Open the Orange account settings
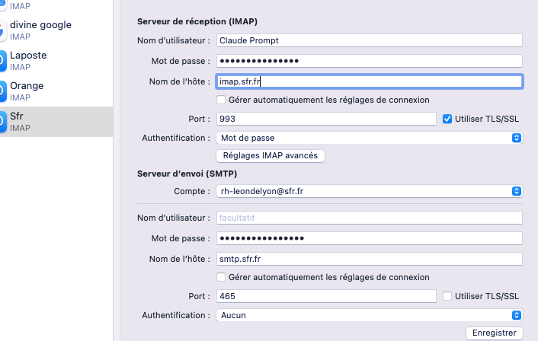Image resolution: width=538 pixels, height=341 pixels. pyautogui.click(x=46, y=91)
